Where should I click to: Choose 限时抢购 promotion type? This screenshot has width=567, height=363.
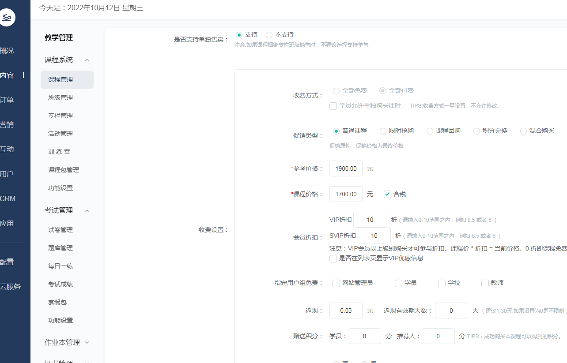[383, 131]
